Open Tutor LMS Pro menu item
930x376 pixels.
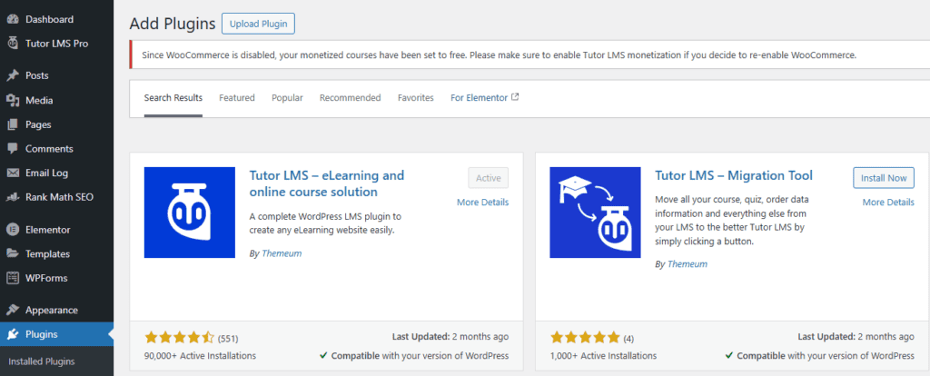(56, 44)
